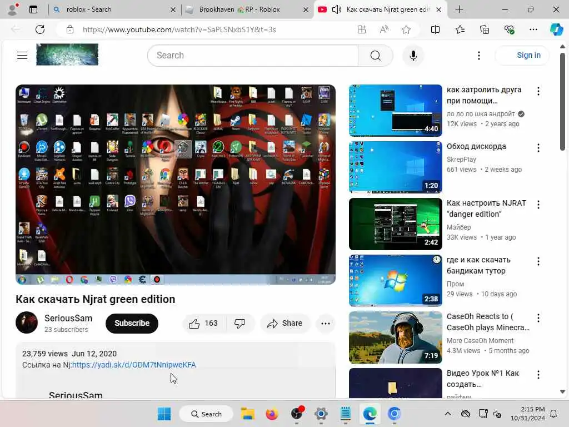Click the video player frame

[175, 185]
